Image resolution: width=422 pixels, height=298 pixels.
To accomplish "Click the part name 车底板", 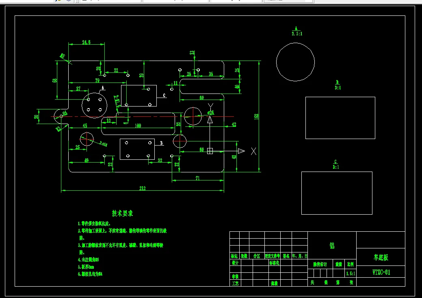I will pos(381,257).
